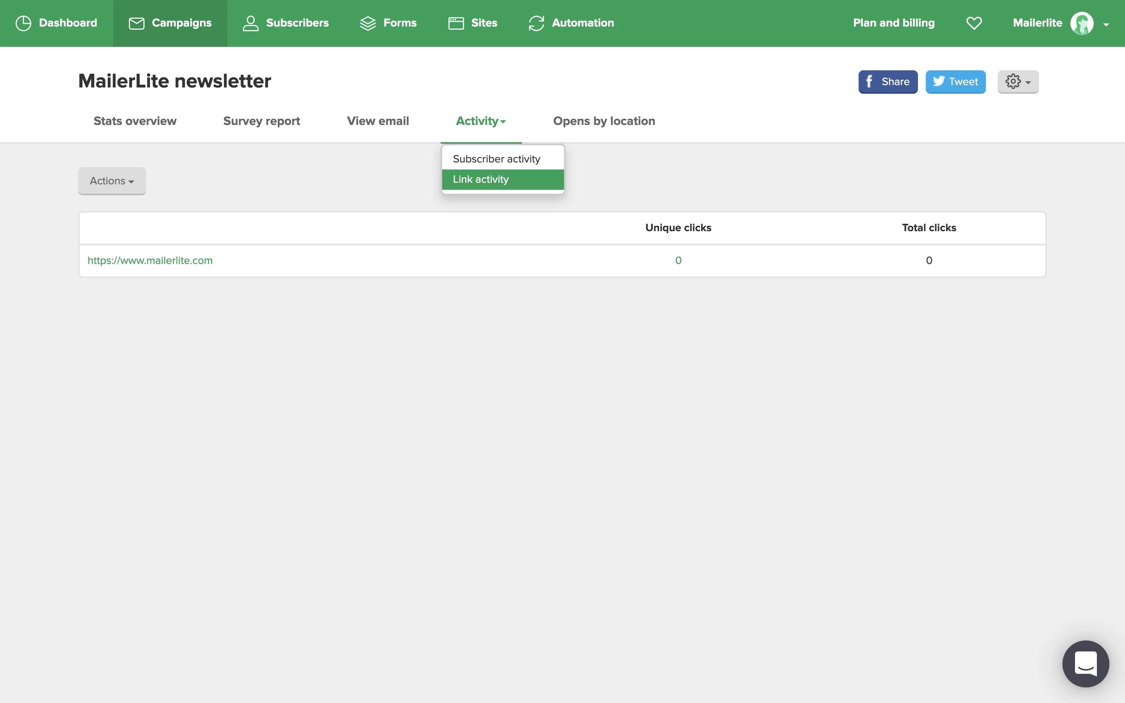Click the heart icon in navbar
Image resolution: width=1125 pixels, height=703 pixels.
(974, 23)
